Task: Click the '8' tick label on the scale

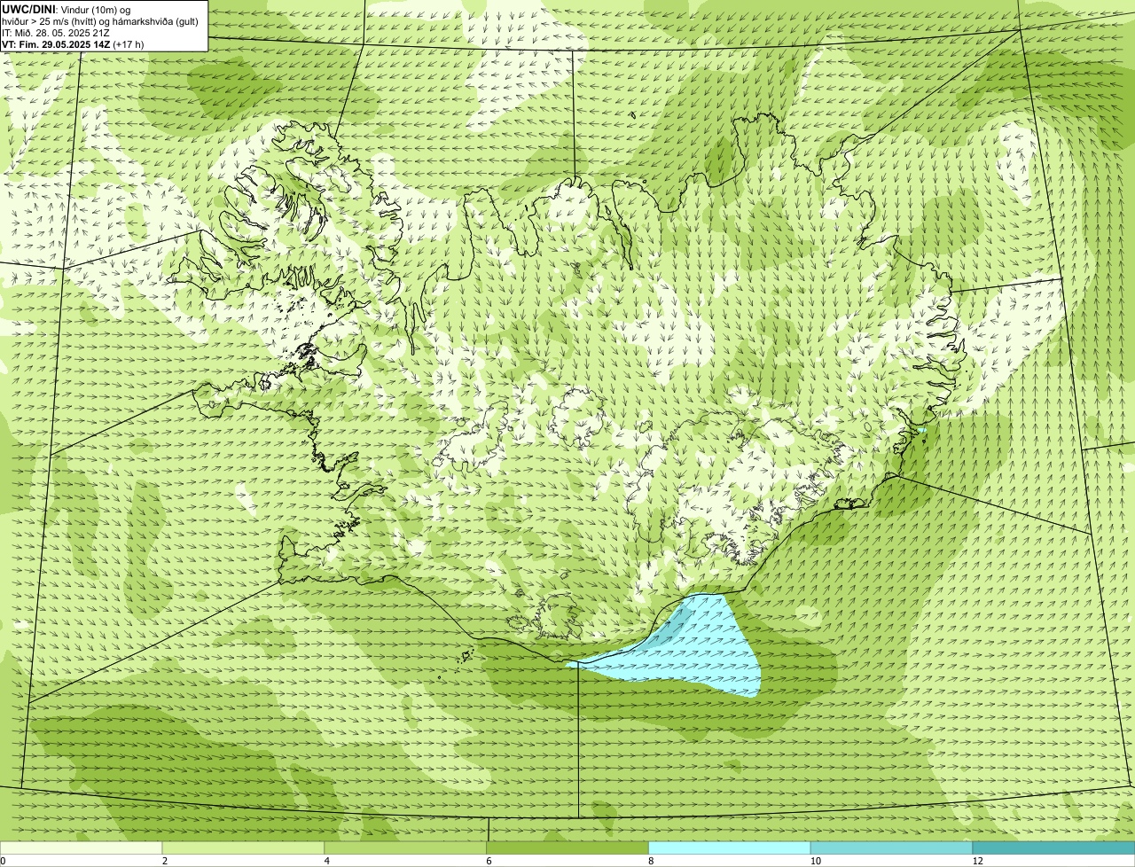Action: (651, 861)
